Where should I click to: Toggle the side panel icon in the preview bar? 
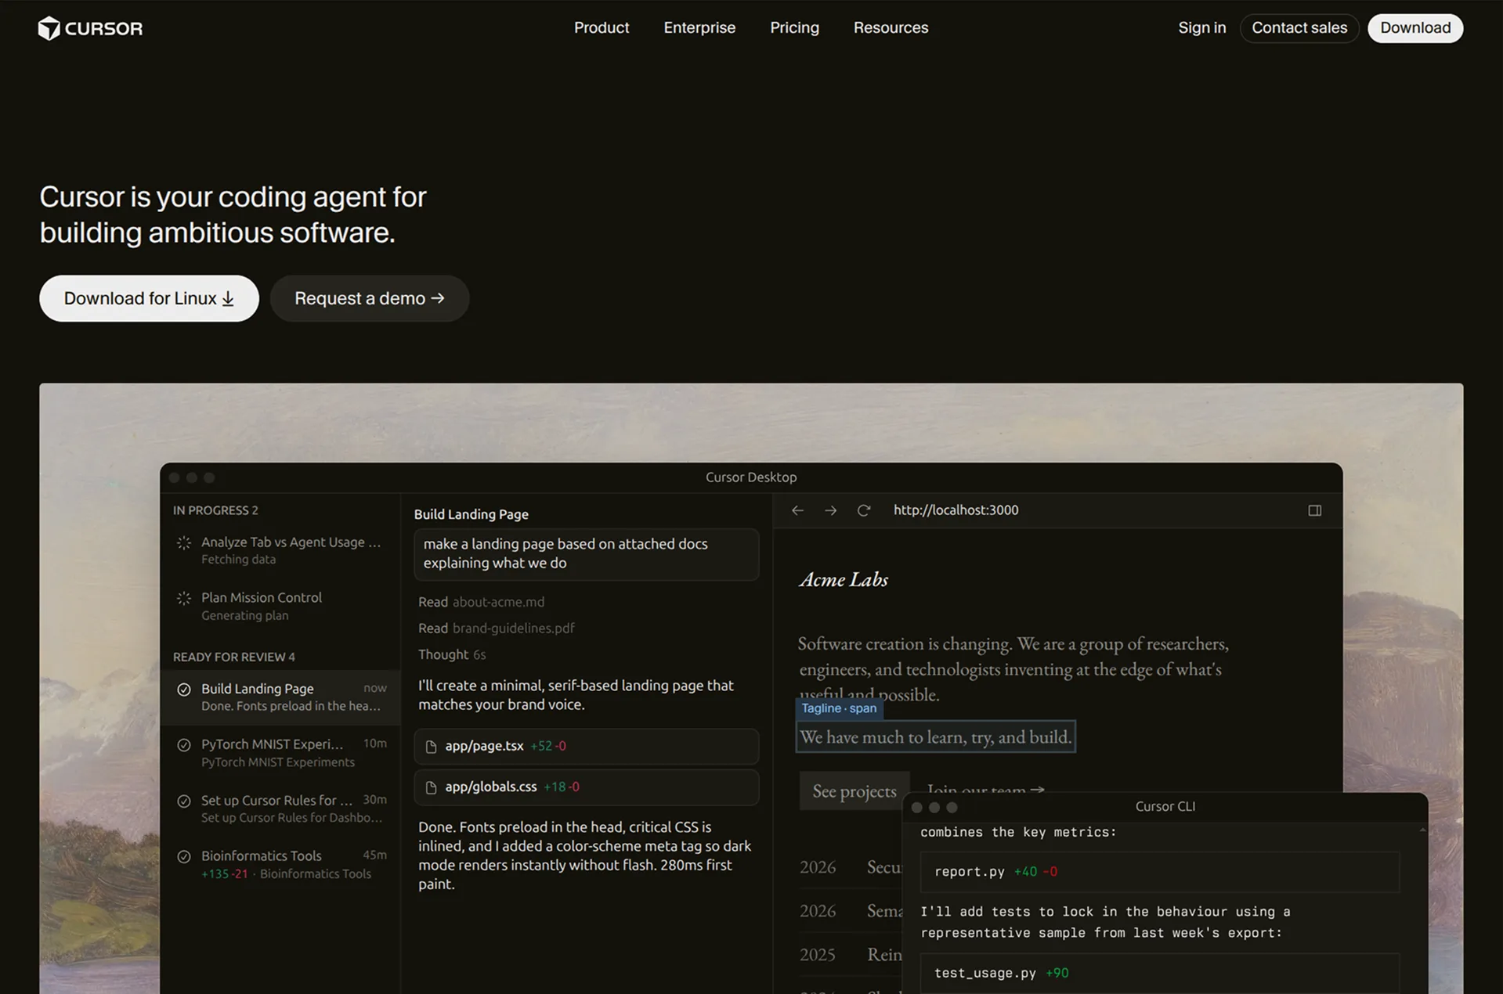[x=1314, y=510]
